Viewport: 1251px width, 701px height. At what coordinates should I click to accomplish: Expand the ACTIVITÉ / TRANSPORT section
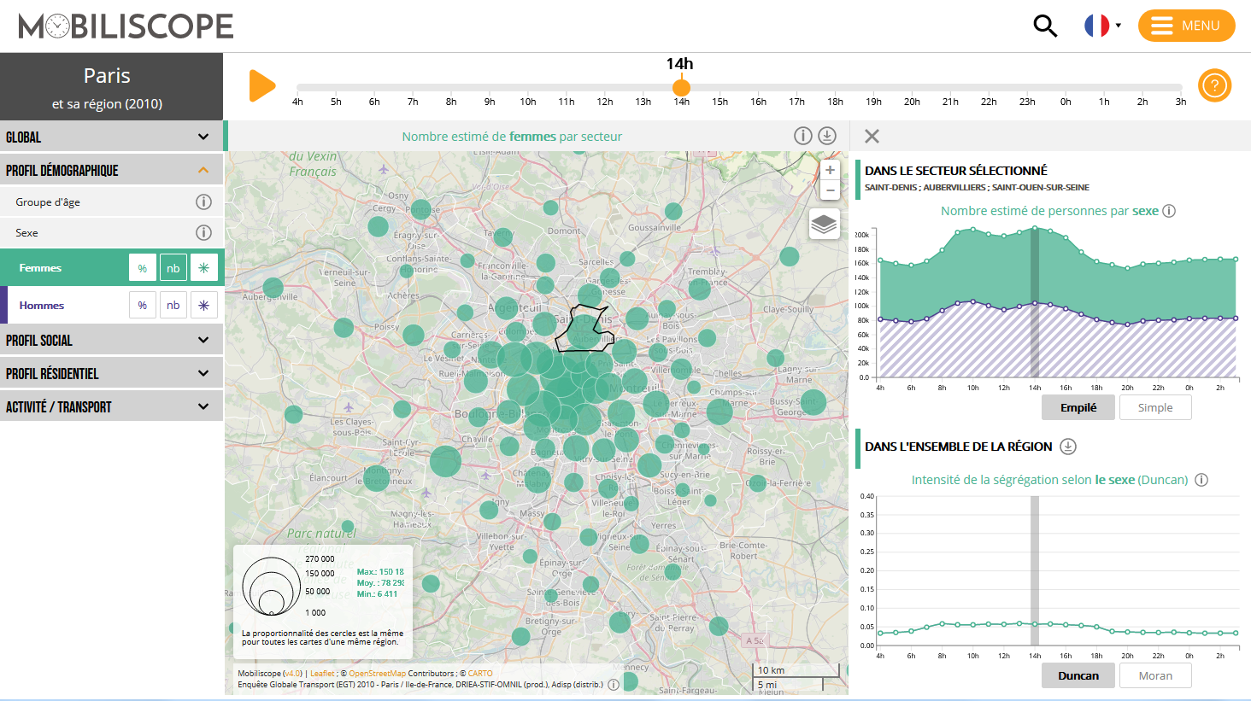pyautogui.click(x=111, y=406)
